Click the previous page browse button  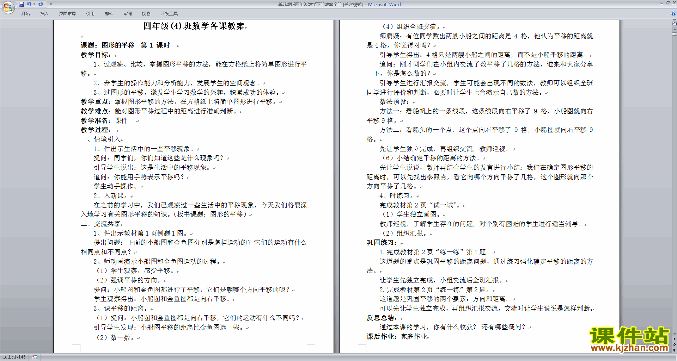[674, 340]
